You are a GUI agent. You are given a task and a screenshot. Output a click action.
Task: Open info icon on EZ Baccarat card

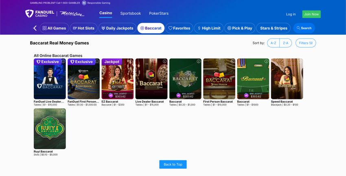coord(131,62)
